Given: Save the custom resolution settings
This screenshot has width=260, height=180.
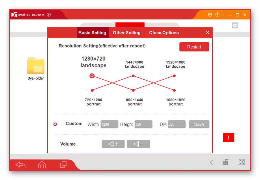Looking at the screenshot, I should click(x=199, y=124).
